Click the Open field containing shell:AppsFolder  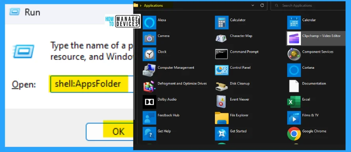coord(91,84)
